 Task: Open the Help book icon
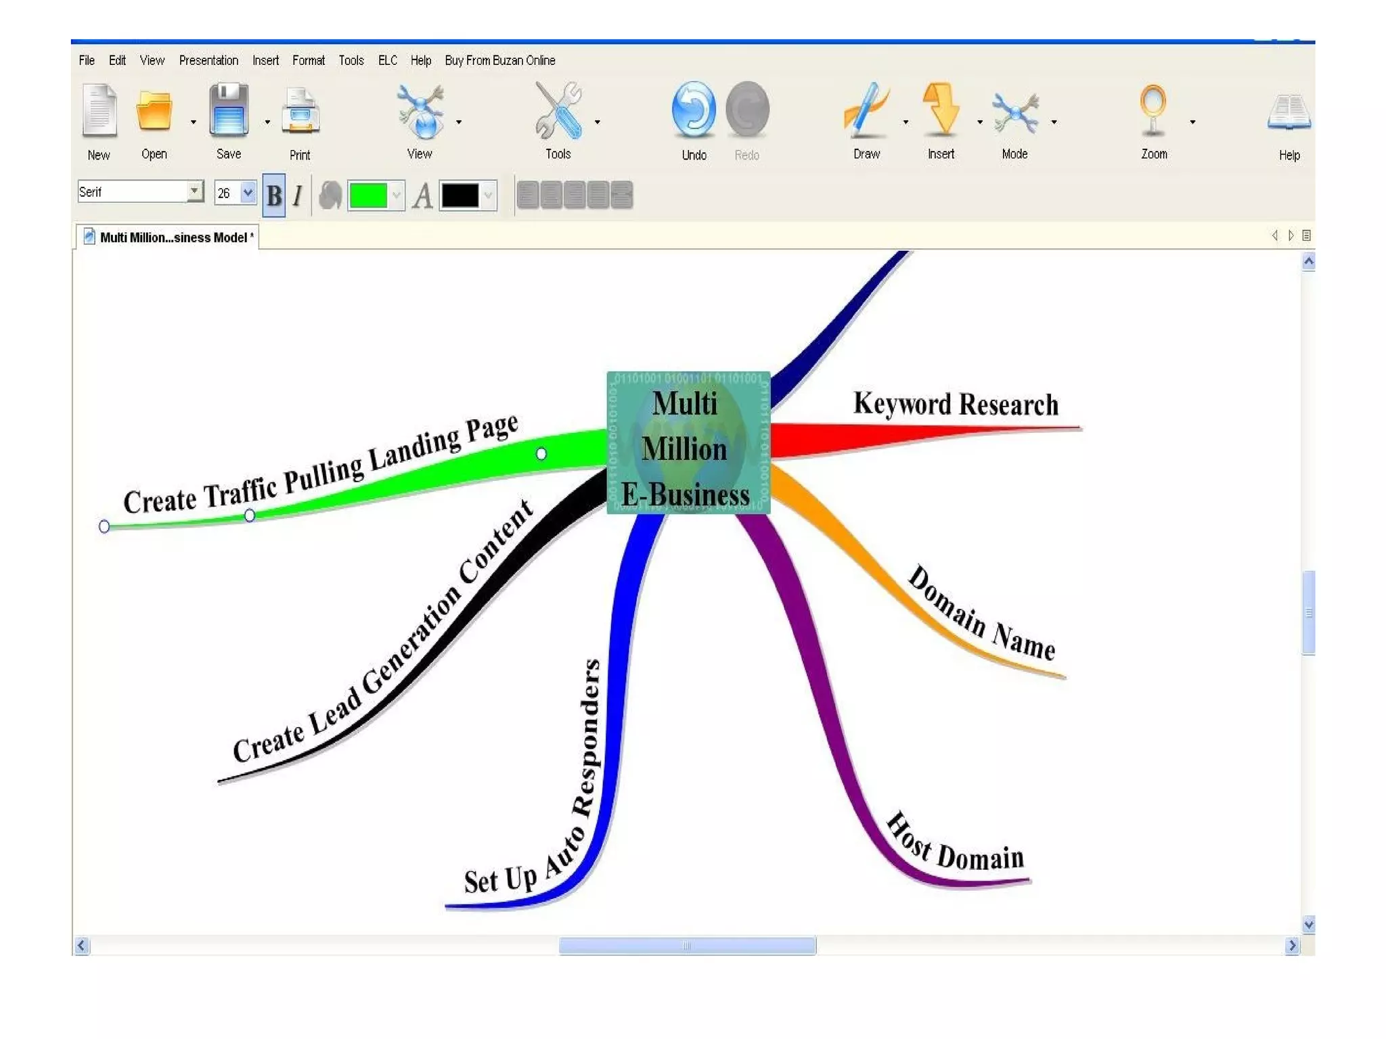pos(1289,112)
